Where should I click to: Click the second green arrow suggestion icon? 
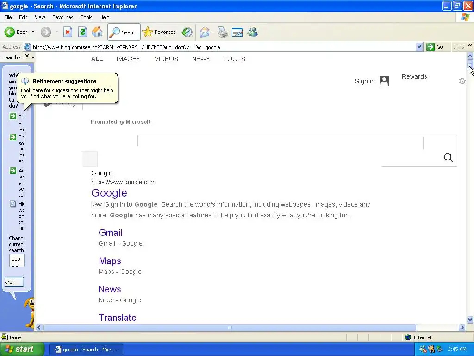pos(12,137)
